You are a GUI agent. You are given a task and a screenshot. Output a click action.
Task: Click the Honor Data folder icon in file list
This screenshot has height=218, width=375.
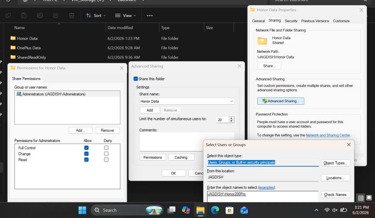click(x=13, y=38)
